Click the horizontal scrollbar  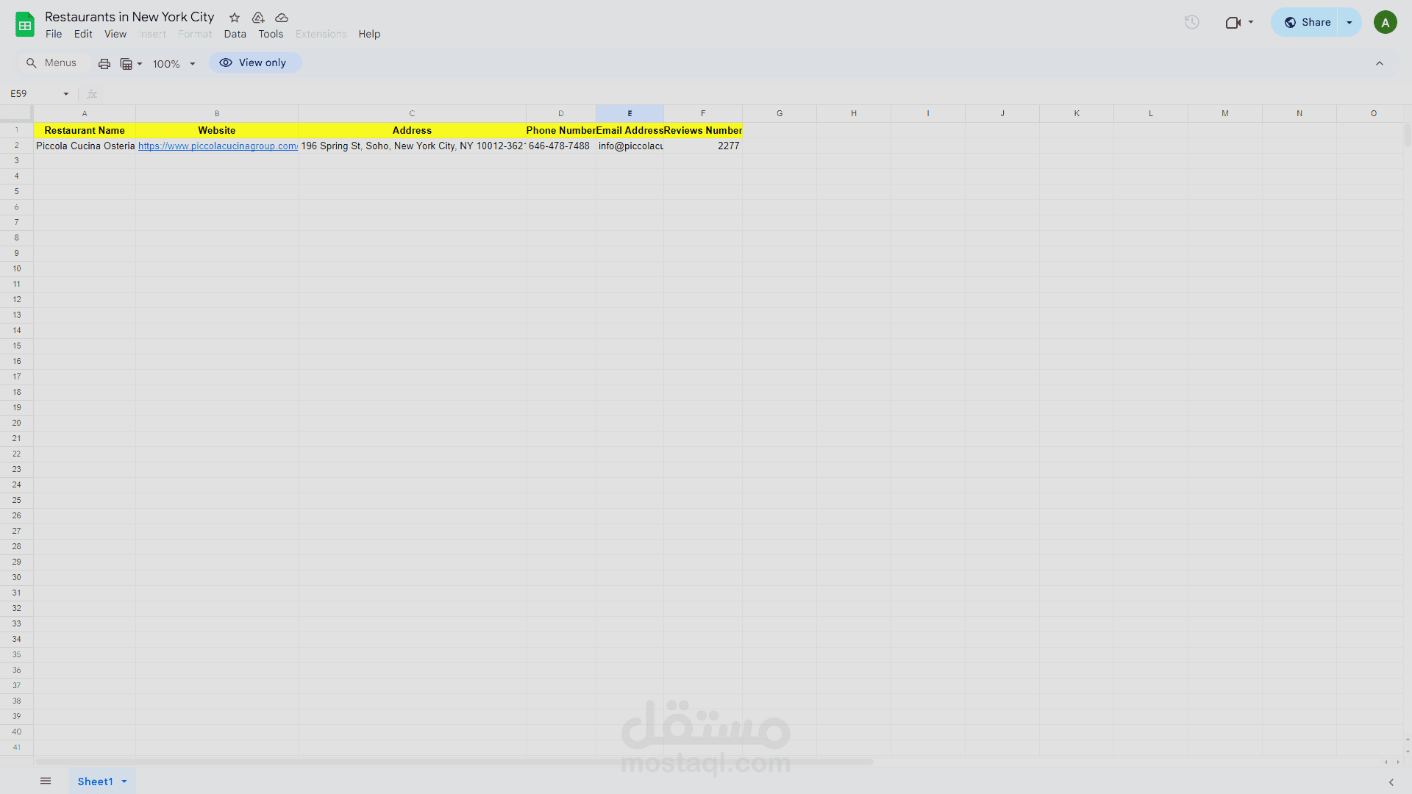pos(454,762)
